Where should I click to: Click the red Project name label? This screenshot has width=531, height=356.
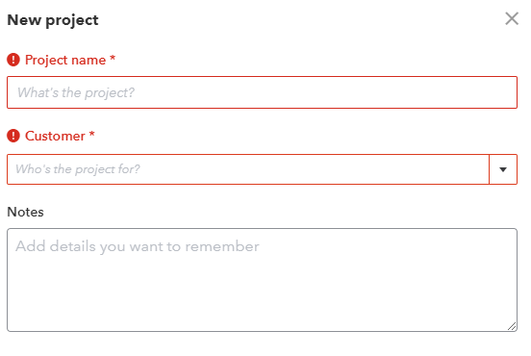coord(65,60)
